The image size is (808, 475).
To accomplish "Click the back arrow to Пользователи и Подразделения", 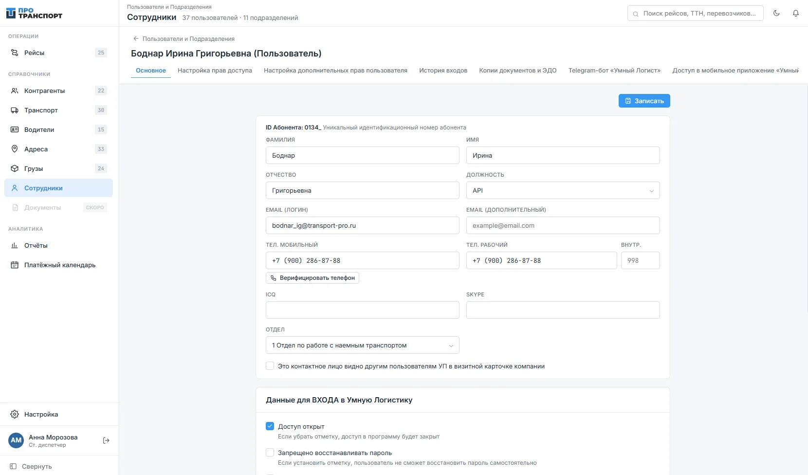I will [136, 38].
